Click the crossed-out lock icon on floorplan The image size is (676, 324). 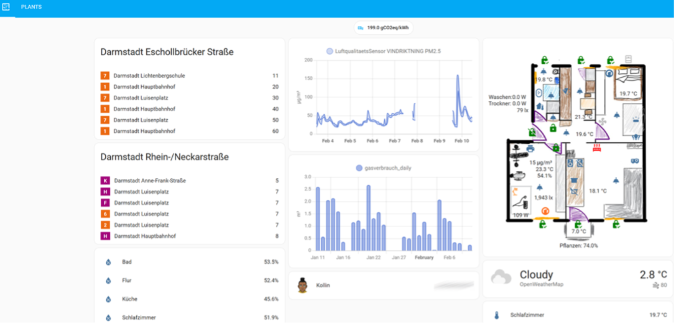(532, 132)
